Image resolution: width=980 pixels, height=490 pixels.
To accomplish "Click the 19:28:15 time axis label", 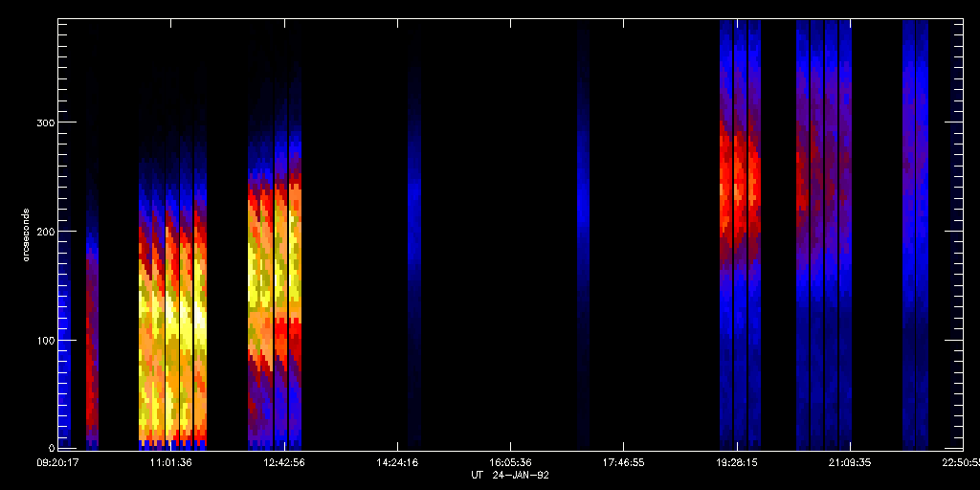I will coord(737,463).
